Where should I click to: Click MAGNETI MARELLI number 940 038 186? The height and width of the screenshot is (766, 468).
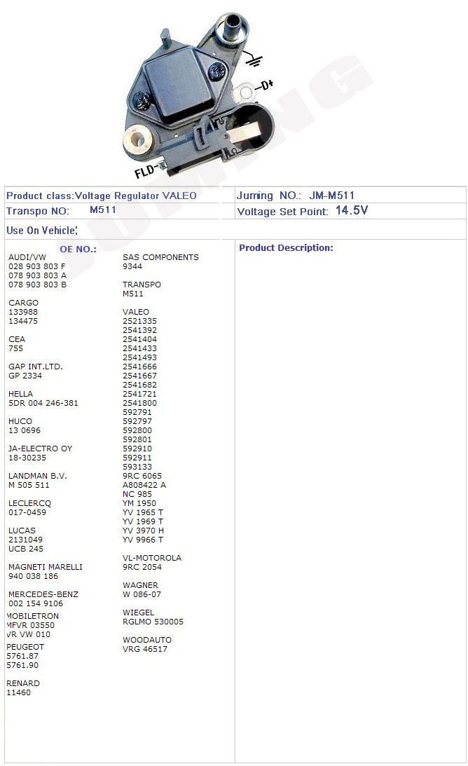(33, 576)
